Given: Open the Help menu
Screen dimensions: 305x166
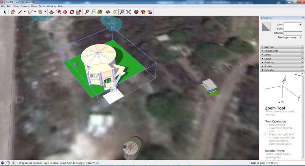Looking at the screenshot, I should [x=61, y=6].
